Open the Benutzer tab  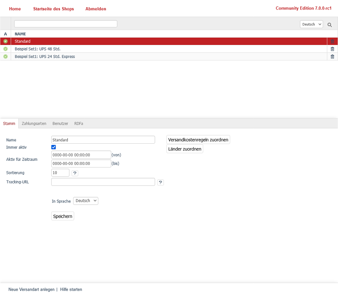click(60, 123)
